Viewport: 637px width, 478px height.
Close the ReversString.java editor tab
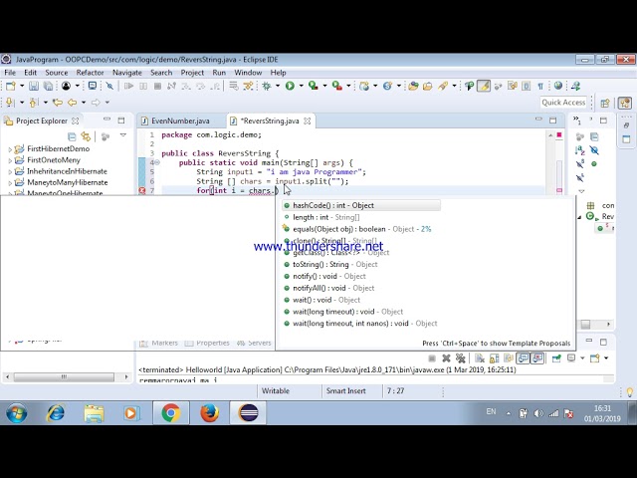click(x=308, y=121)
